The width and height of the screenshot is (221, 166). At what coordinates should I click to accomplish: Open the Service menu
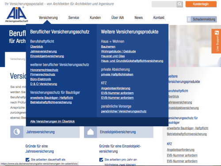tap(74, 18)
